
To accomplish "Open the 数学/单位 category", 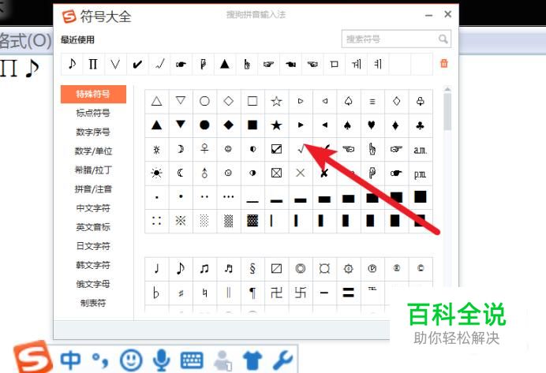I will point(93,151).
